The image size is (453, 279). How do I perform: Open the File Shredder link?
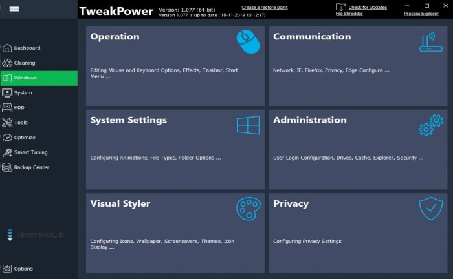pos(349,14)
